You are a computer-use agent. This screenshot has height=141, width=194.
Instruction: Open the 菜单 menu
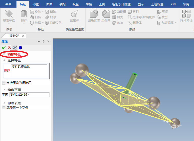(x=8, y=4)
